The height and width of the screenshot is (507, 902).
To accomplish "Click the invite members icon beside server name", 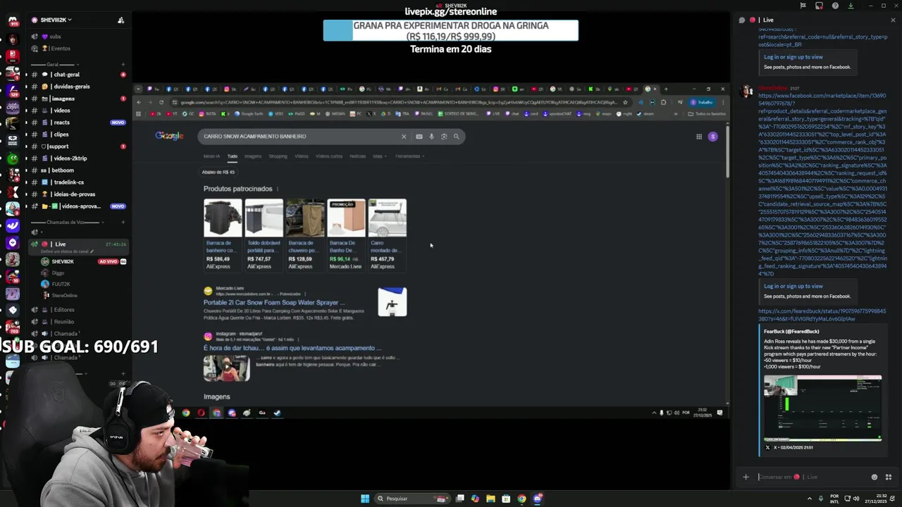I will coord(121,20).
